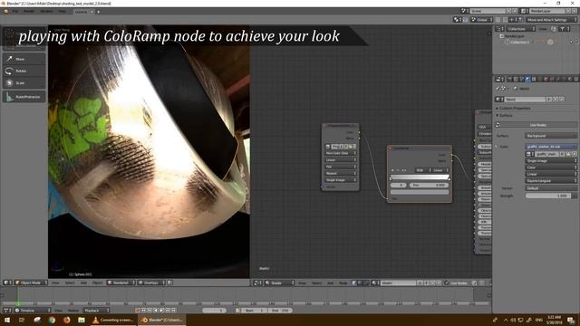The width and height of the screenshot is (580, 326).
Task: Open the Global transform orientation dropdown
Action: [x=481, y=20]
